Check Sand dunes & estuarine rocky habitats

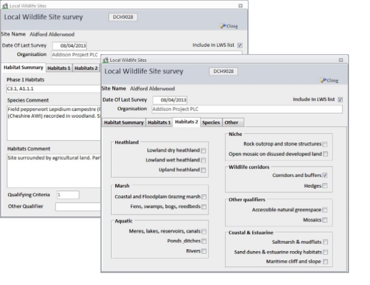pyautogui.click(x=326, y=252)
